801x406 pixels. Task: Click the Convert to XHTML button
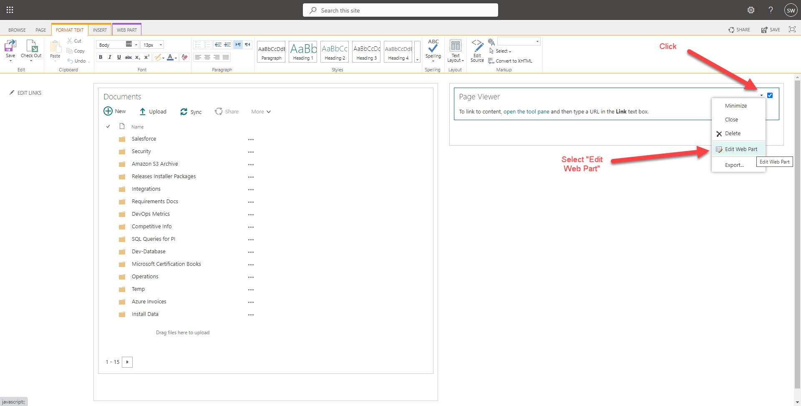pyautogui.click(x=510, y=61)
